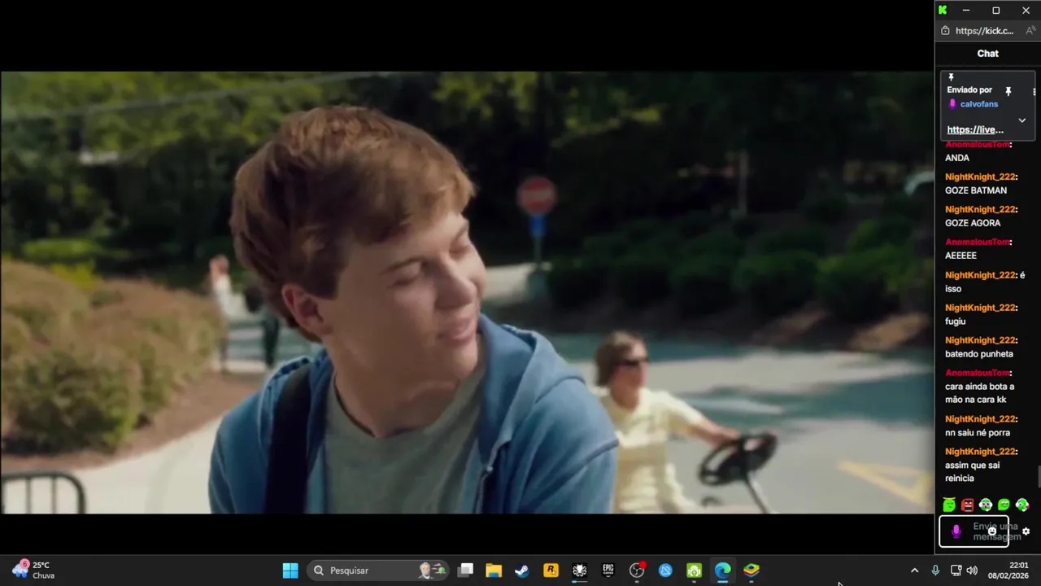This screenshot has height=586, width=1041.
Task: Open the weather widget 25°C Chuva
Action: pos(34,570)
